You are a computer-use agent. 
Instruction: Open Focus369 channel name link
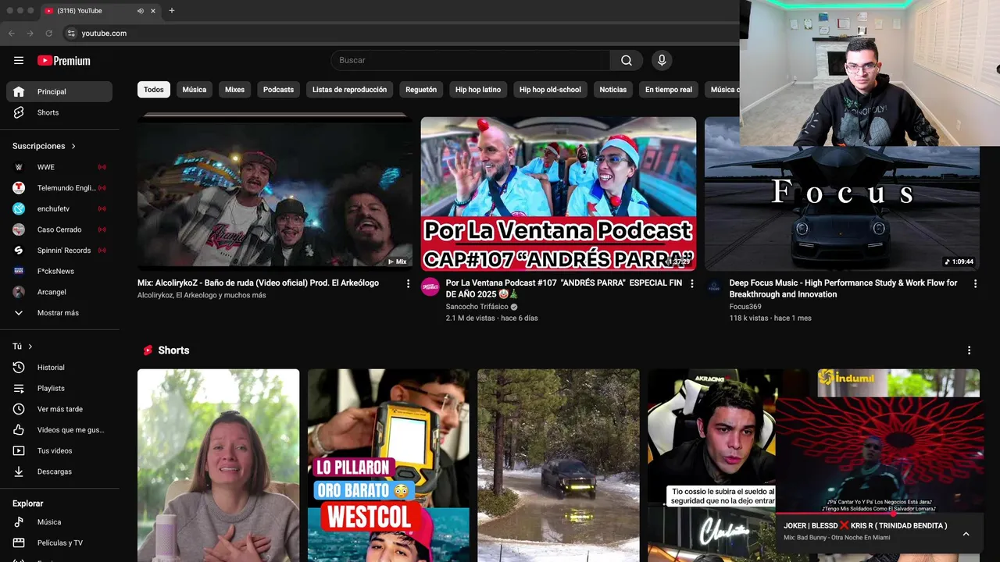click(745, 307)
